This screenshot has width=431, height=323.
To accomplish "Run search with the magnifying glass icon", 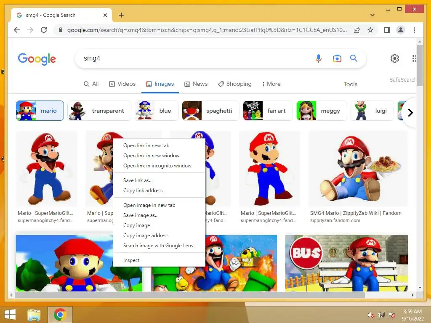I will tap(354, 58).
